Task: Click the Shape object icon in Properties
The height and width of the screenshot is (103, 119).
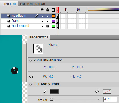Action: (x=38, y=49)
